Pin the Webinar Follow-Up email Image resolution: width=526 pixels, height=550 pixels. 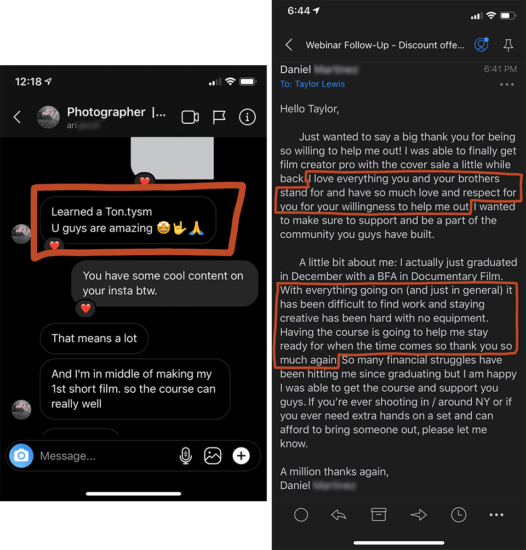tap(508, 45)
